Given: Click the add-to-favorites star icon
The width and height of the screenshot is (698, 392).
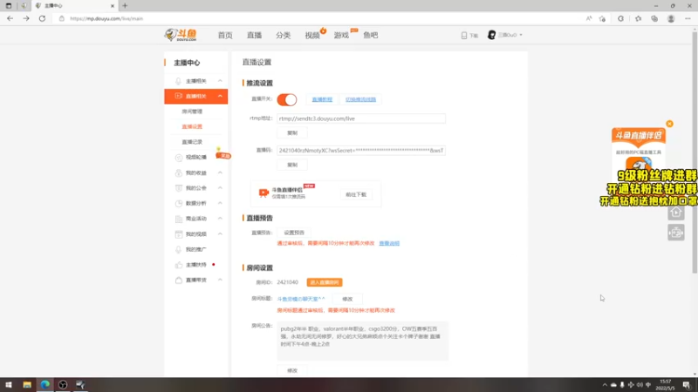Looking at the screenshot, I should pyautogui.click(x=602, y=18).
